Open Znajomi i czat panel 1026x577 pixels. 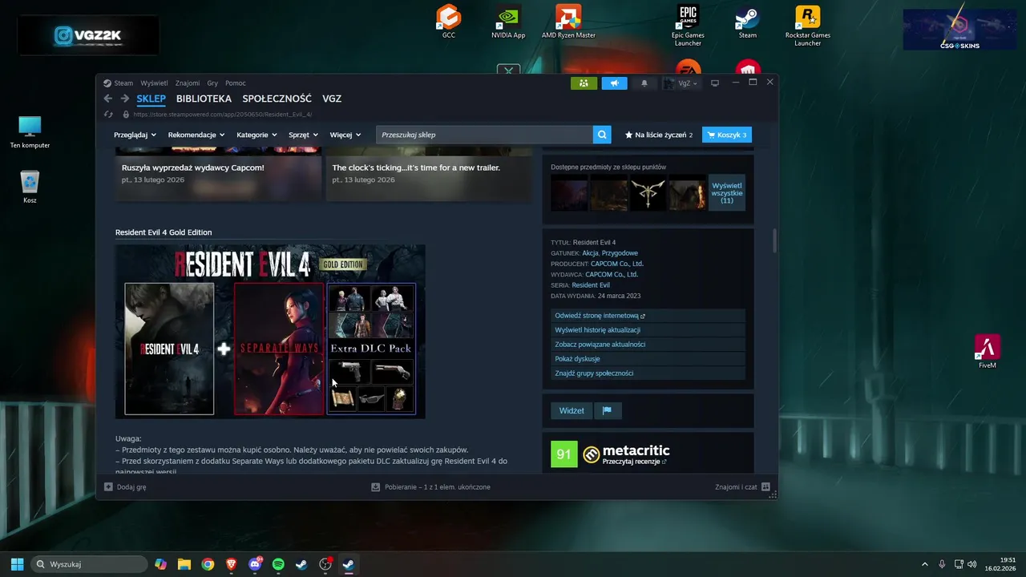[743, 486]
